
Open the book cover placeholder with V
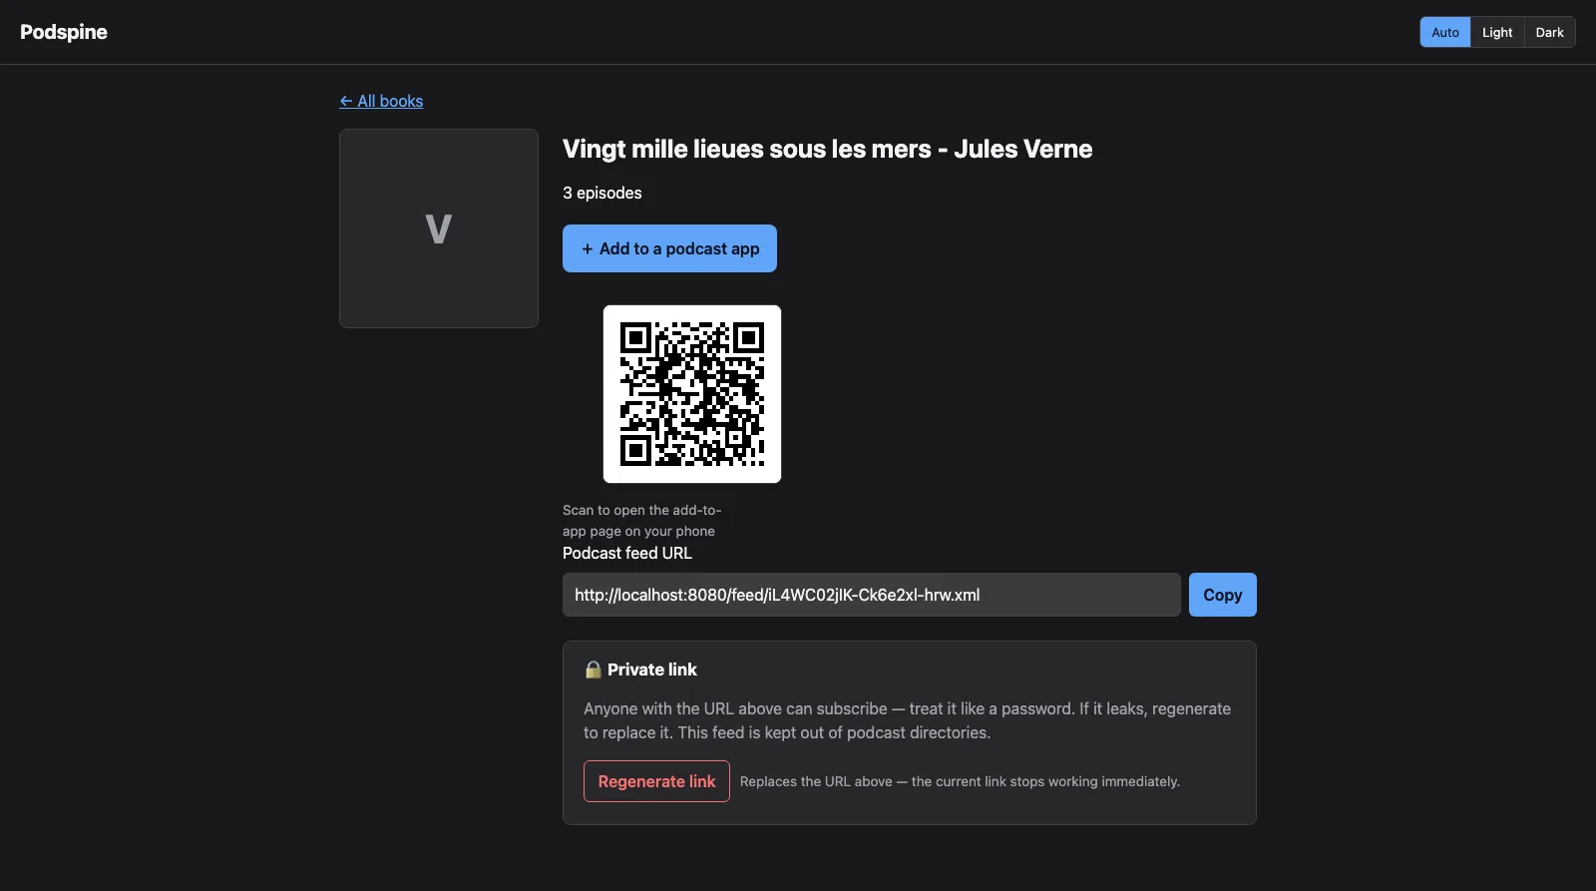click(439, 228)
